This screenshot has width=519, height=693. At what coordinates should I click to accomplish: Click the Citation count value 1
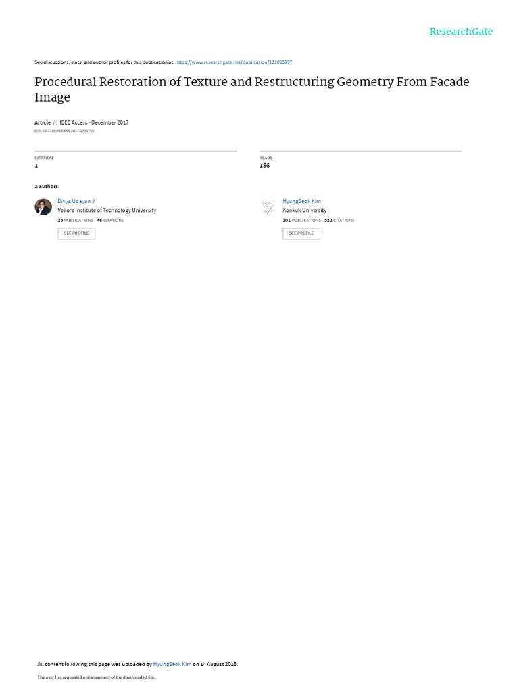tap(36, 166)
